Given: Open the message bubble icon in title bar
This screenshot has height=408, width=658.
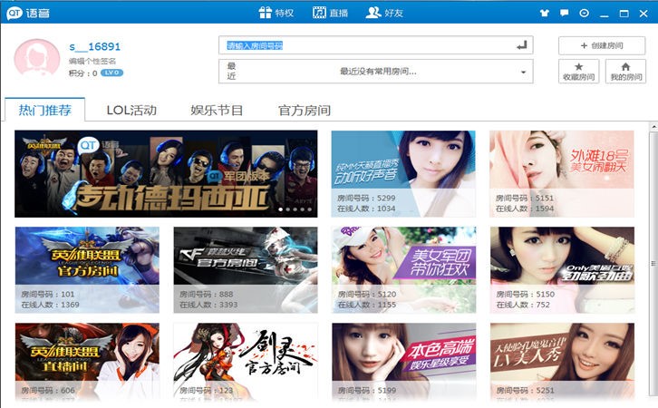Looking at the screenshot, I should click(x=565, y=14).
